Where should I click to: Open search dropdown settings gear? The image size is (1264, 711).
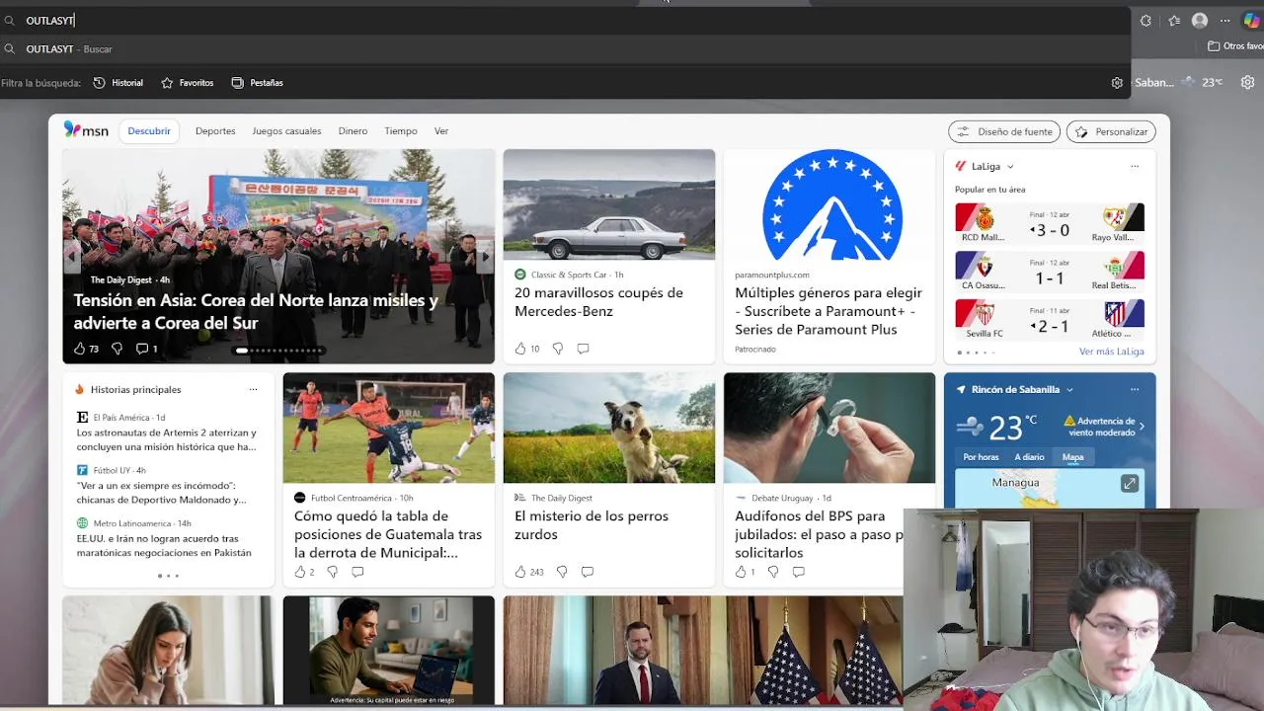pyautogui.click(x=1117, y=83)
